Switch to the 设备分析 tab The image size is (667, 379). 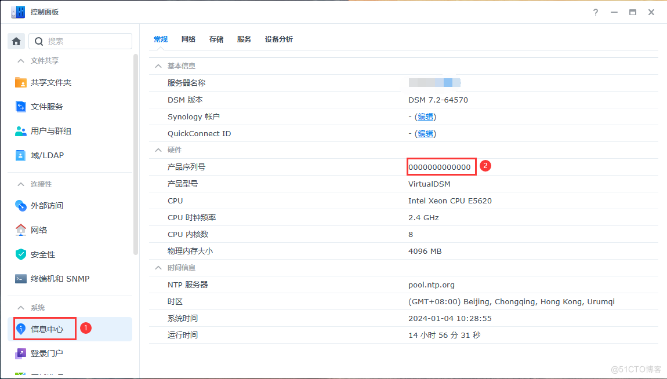point(279,39)
